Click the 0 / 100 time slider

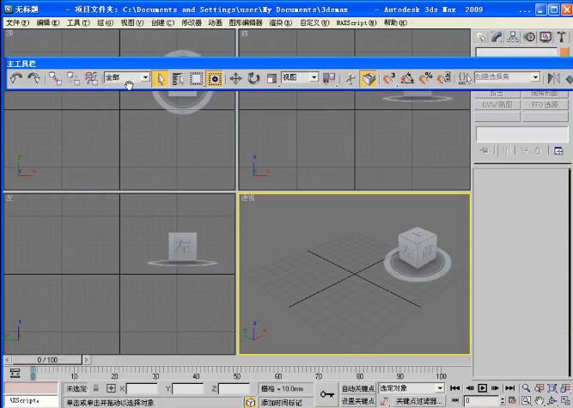tap(47, 360)
